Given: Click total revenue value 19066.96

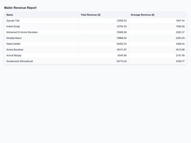Looking at the screenshot, I should (x=121, y=32).
